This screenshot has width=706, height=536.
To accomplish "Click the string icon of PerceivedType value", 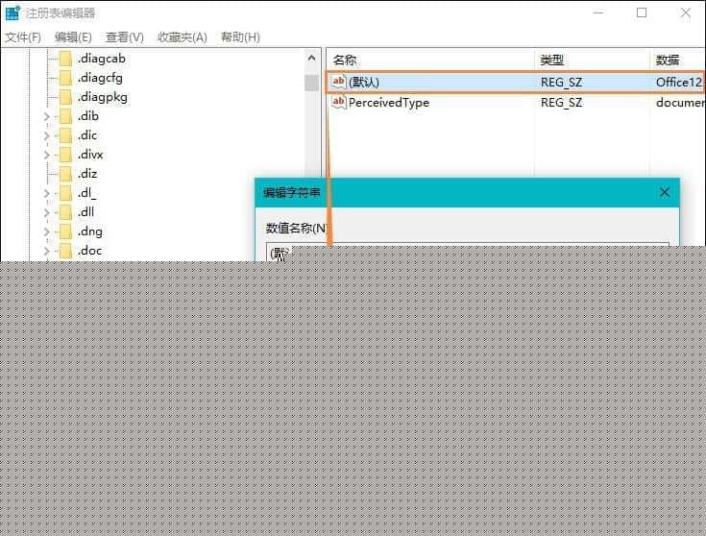I will (338, 102).
